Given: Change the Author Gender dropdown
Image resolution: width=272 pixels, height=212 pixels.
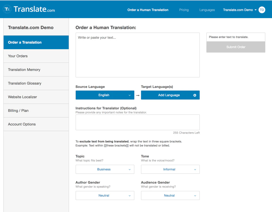Looking at the screenshot, I should 105,196.
